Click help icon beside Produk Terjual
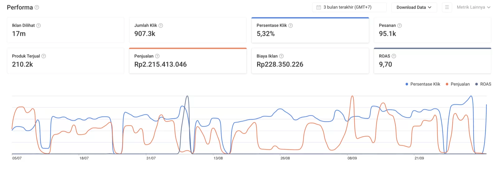 click(44, 56)
